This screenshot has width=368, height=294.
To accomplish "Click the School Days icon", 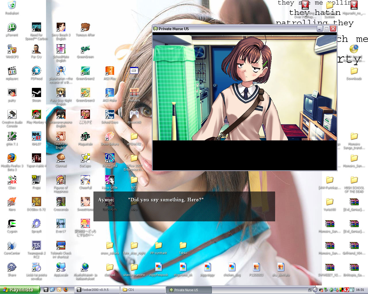I will click(x=110, y=115).
